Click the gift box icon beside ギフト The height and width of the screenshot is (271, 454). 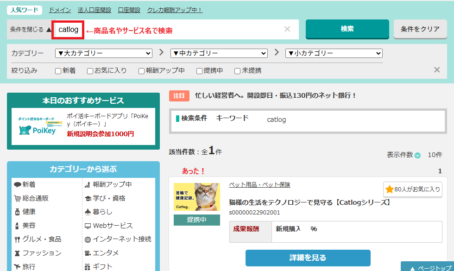pos(88,267)
